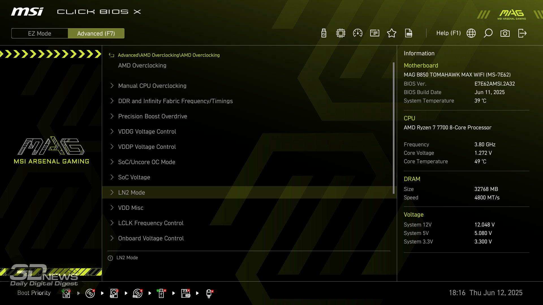This screenshot has height=305, width=543.
Task: Select the USB flash key boot icon
Action: click(161, 293)
